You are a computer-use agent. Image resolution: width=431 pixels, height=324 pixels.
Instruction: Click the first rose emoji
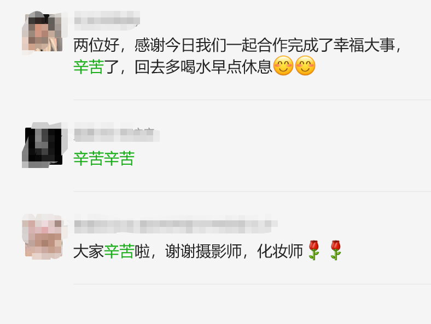[x=313, y=250]
